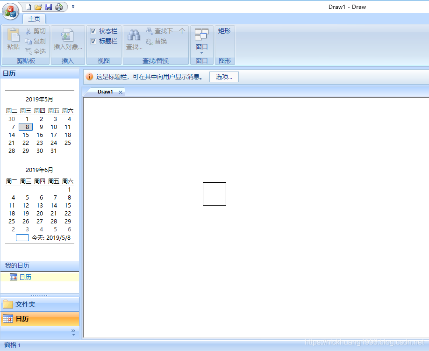Viewport: 429px width, 351px height.
Task: Create a new document from quick access toolbar
Action: tap(28, 7)
